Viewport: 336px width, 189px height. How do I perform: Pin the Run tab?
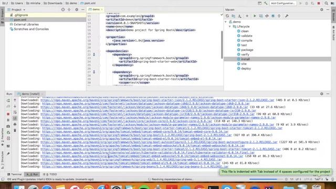(x=8, y=154)
